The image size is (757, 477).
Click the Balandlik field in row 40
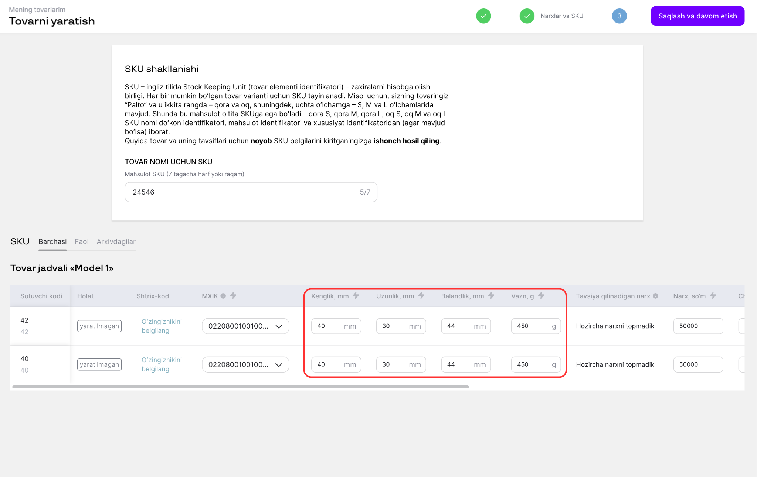466,364
